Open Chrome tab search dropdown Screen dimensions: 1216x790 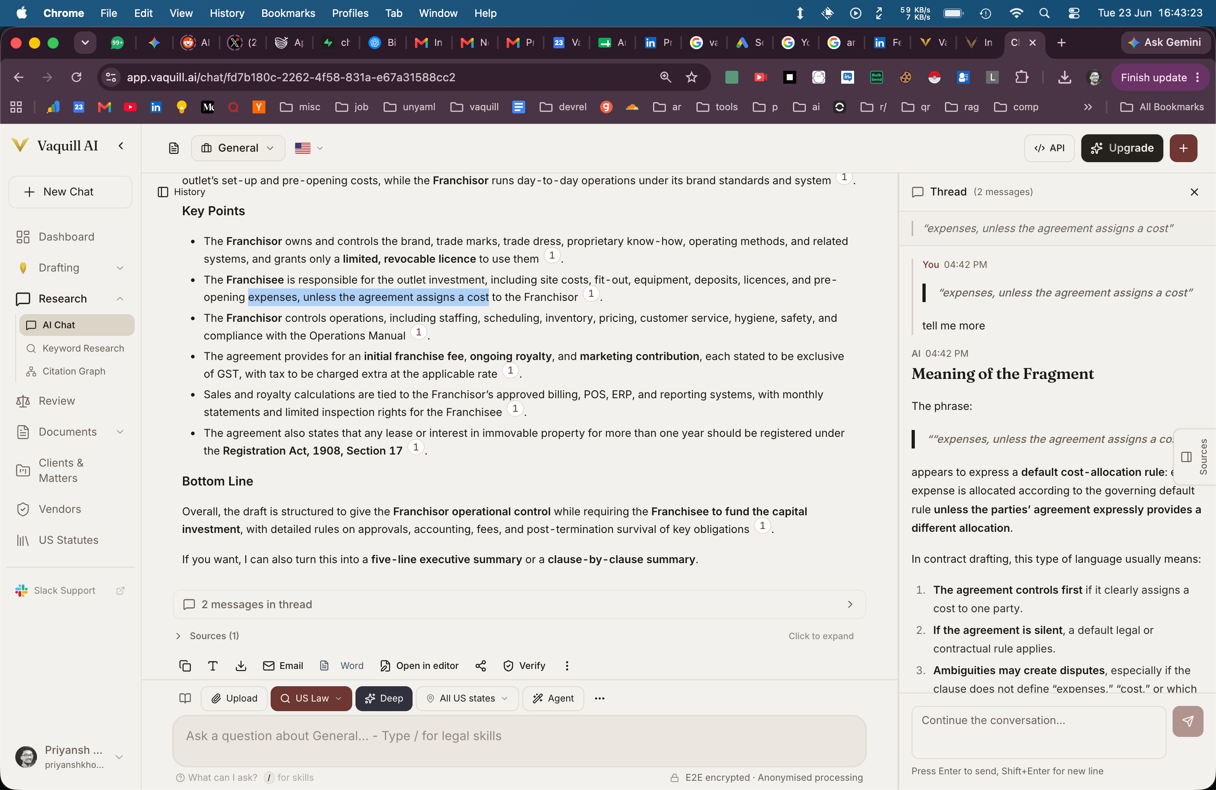[85, 42]
